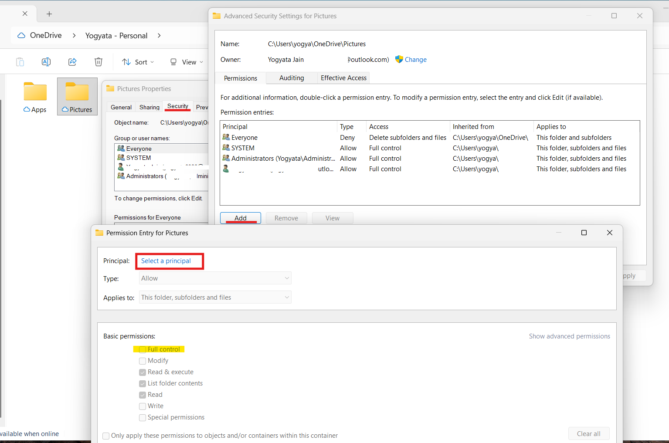
Task: Click Show advanced permissions link
Action: 569,336
